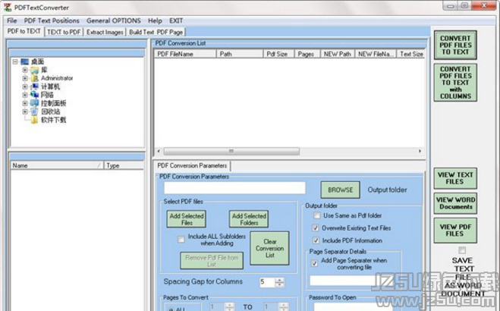Click CONVERT PDF FILES TO TEXT button
Viewport: 500px width, 311px height.
click(x=455, y=45)
